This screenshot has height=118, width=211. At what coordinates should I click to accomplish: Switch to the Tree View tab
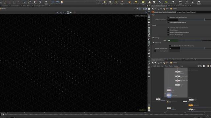point(167,60)
